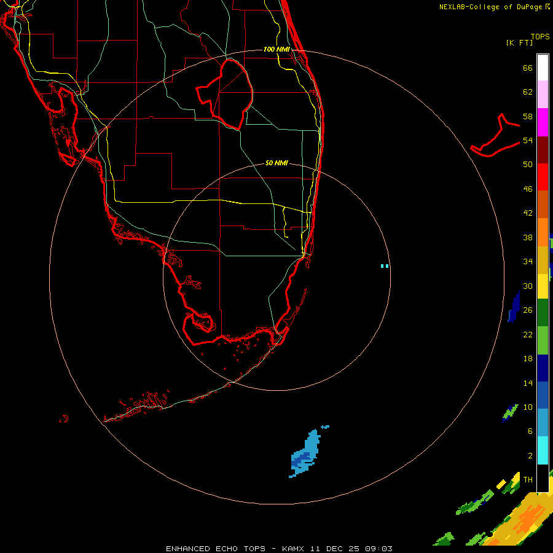Image resolution: width=553 pixels, height=553 pixels.
Task: Click the 30 legend value
Action: tap(528, 286)
